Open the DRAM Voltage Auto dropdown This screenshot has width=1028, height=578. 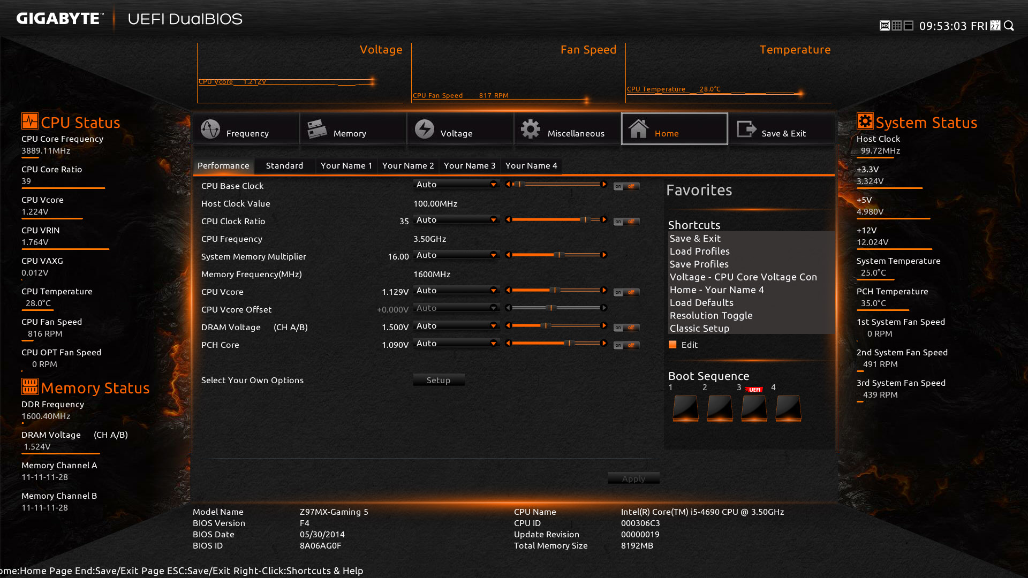click(456, 325)
